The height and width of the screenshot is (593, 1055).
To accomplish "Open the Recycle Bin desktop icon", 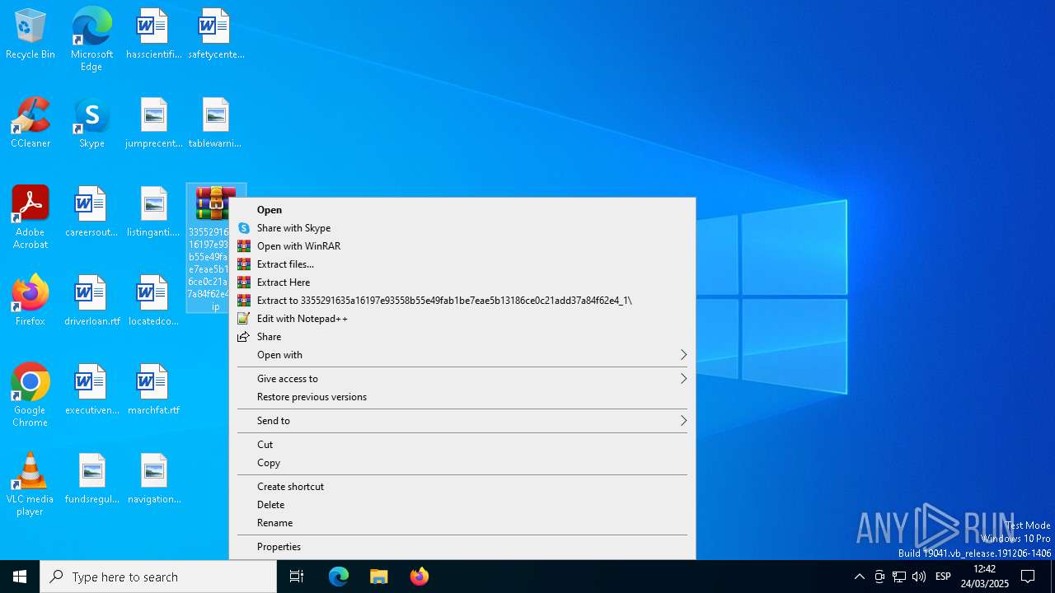I will [x=30, y=35].
